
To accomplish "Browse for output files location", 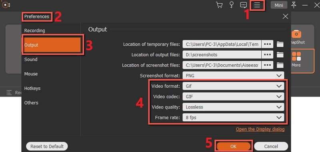I will pos(267,55).
